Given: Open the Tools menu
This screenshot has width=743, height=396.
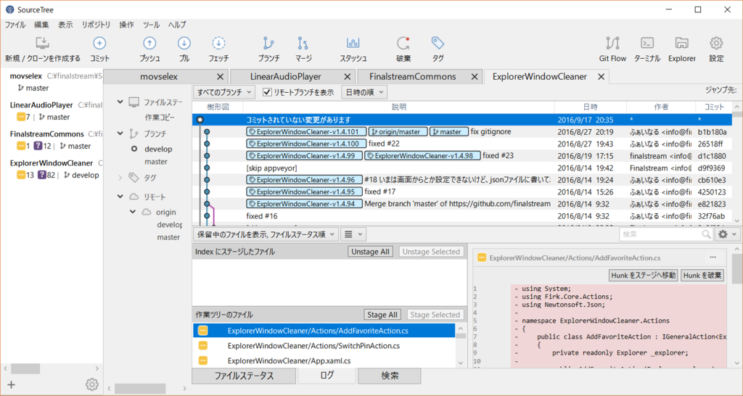Looking at the screenshot, I should 151,25.
